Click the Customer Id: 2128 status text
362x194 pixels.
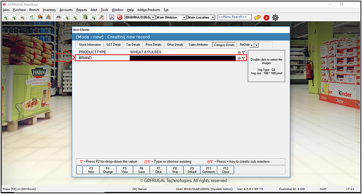click(292, 189)
